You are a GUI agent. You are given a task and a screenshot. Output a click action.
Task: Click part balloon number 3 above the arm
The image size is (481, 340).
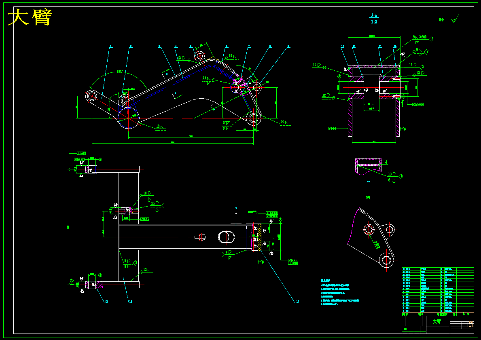coord(159,46)
